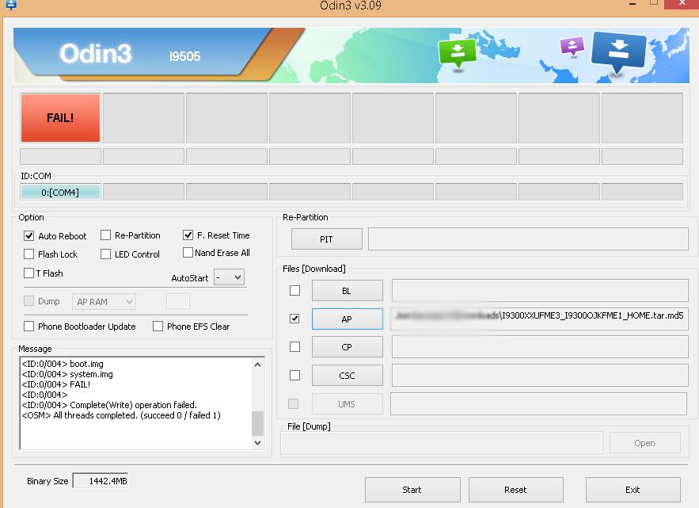Click the progress bar under FAIL! box
The image size is (699, 508).
coord(60,157)
